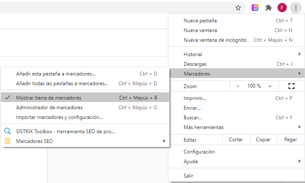
Task: Open Descargas from the menu
Action: click(236, 64)
